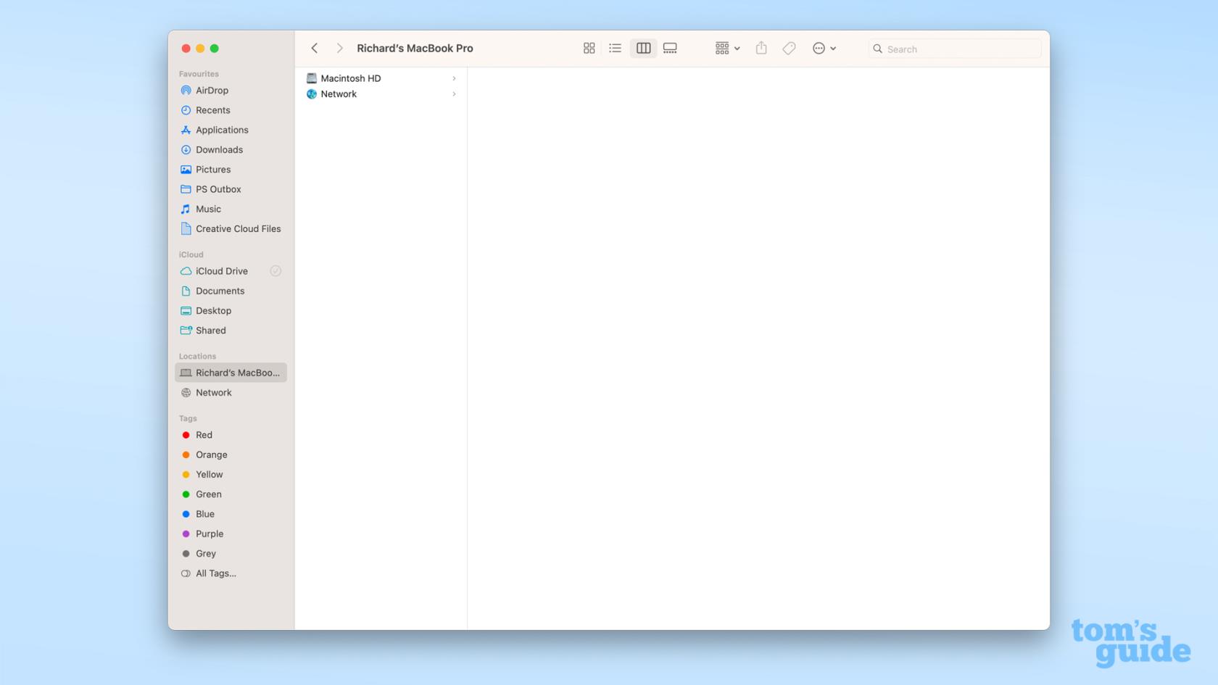Viewport: 1218px width, 685px height.
Task: Open the iCloud Desktop folder
Action: click(x=231, y=310)
